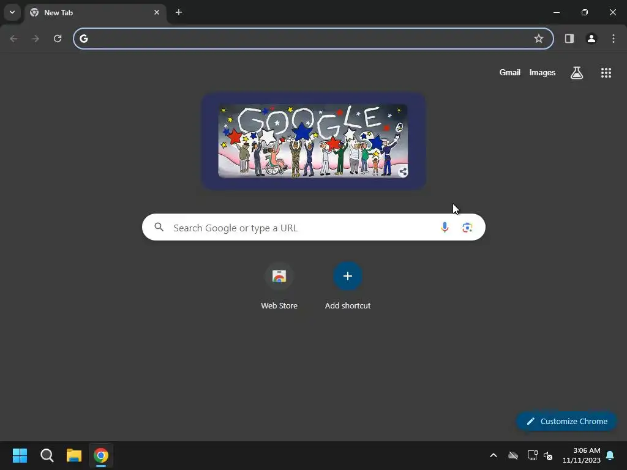
Task: Open the tab search dropdown arrow
Action: coord(12,12)
